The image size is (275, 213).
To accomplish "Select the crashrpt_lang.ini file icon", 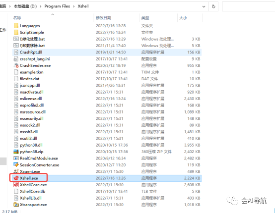I will (x=16, y=59).
